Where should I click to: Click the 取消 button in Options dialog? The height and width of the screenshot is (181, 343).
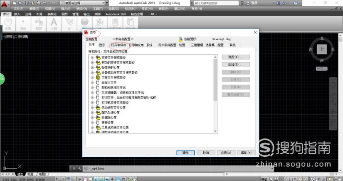(x=206, y=153)
